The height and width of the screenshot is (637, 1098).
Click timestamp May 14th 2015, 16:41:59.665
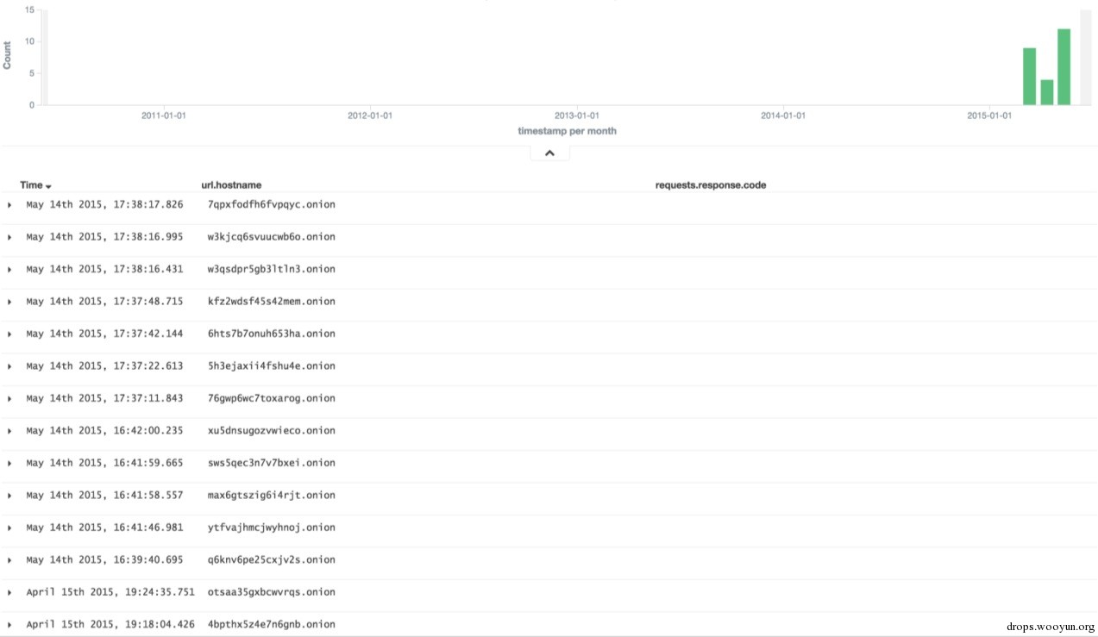pyautogui.click(x=104, y=463)
